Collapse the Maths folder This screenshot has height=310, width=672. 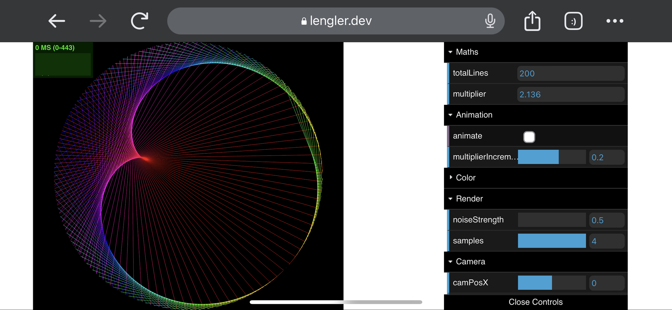coord(467,52)
